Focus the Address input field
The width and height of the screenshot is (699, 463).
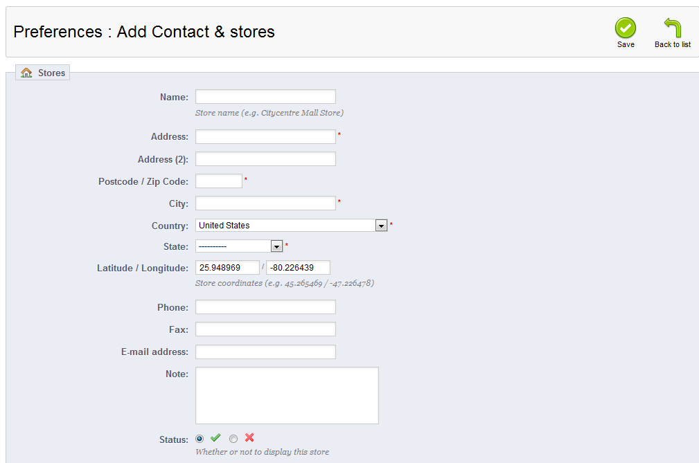click(x=266, y=136)
